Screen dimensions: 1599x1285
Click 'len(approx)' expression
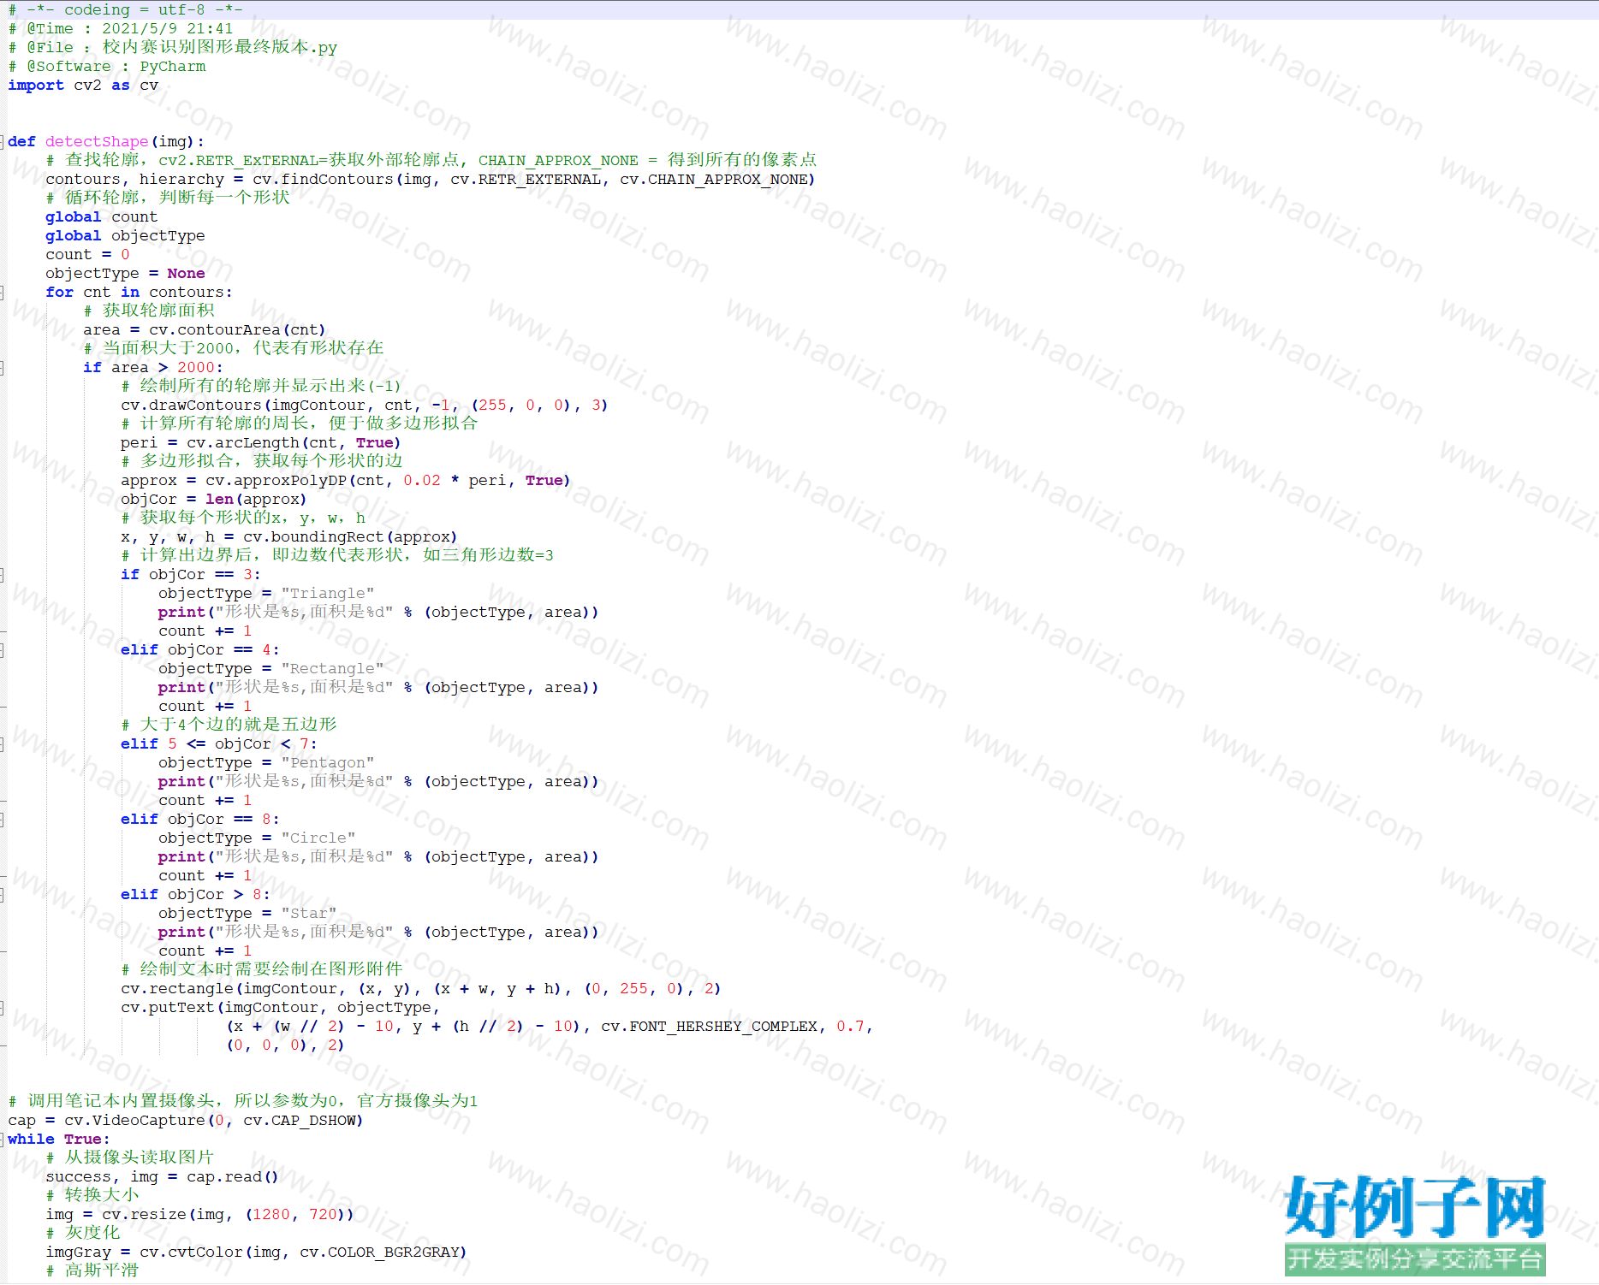coord(255,500)
